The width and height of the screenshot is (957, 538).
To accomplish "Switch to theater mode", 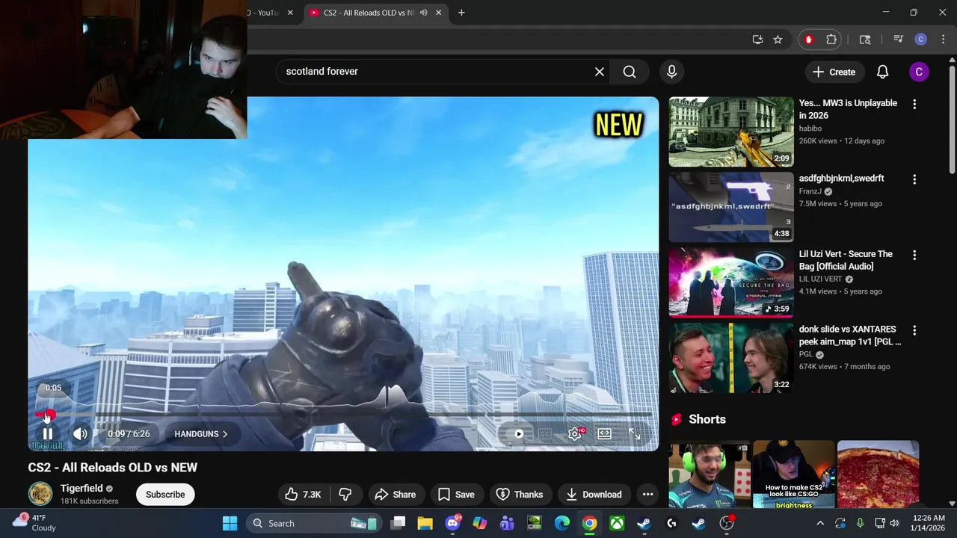I will click(604, 434).
